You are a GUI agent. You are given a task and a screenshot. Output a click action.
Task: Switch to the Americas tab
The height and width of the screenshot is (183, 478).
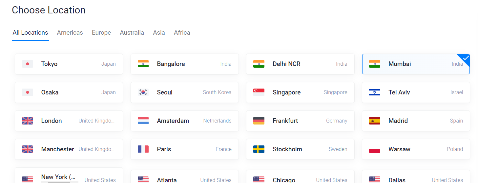click(70, 33)
